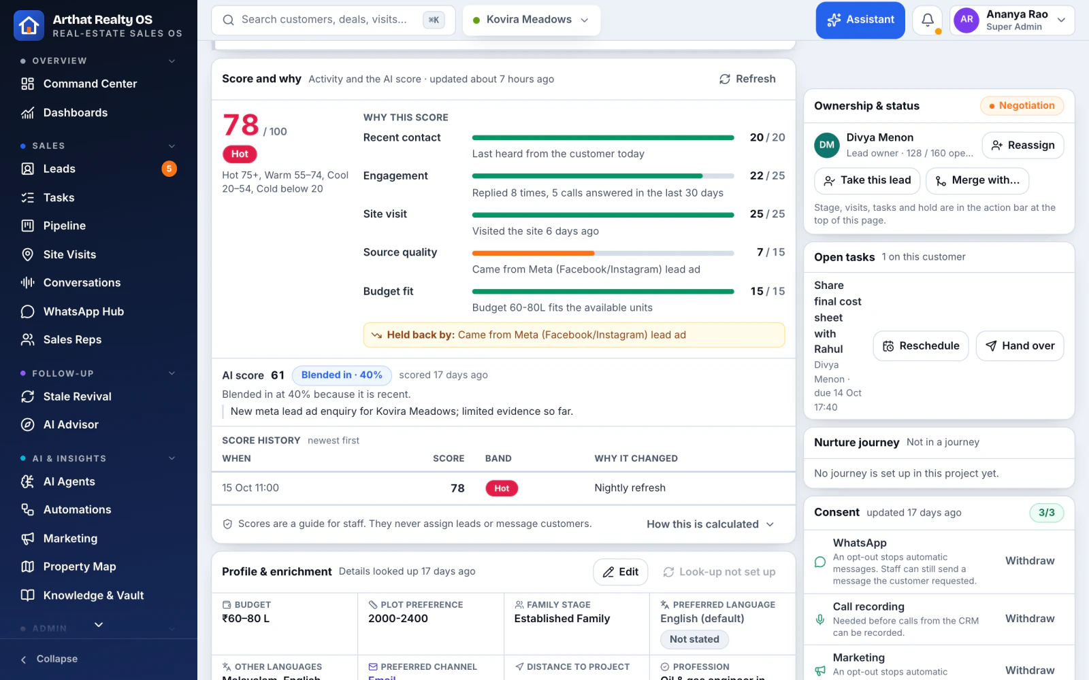Click the Automations workflow icon
The width and height of the screenshot is (1089, 680).
[x=27, y=509]
